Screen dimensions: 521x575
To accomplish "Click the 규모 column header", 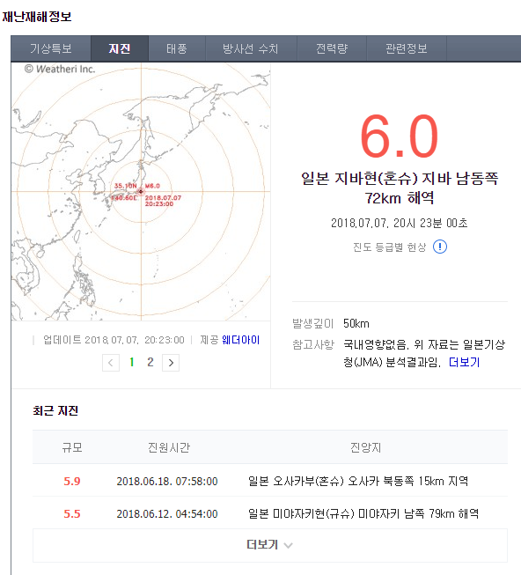I will 72,447.
